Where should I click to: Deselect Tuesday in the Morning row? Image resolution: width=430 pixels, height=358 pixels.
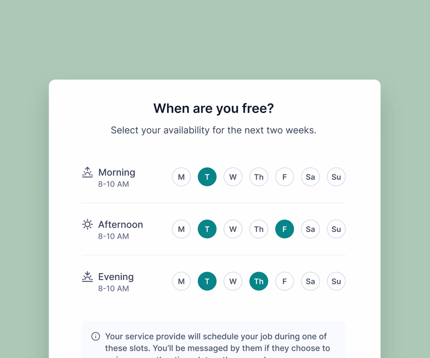[207, 177]
